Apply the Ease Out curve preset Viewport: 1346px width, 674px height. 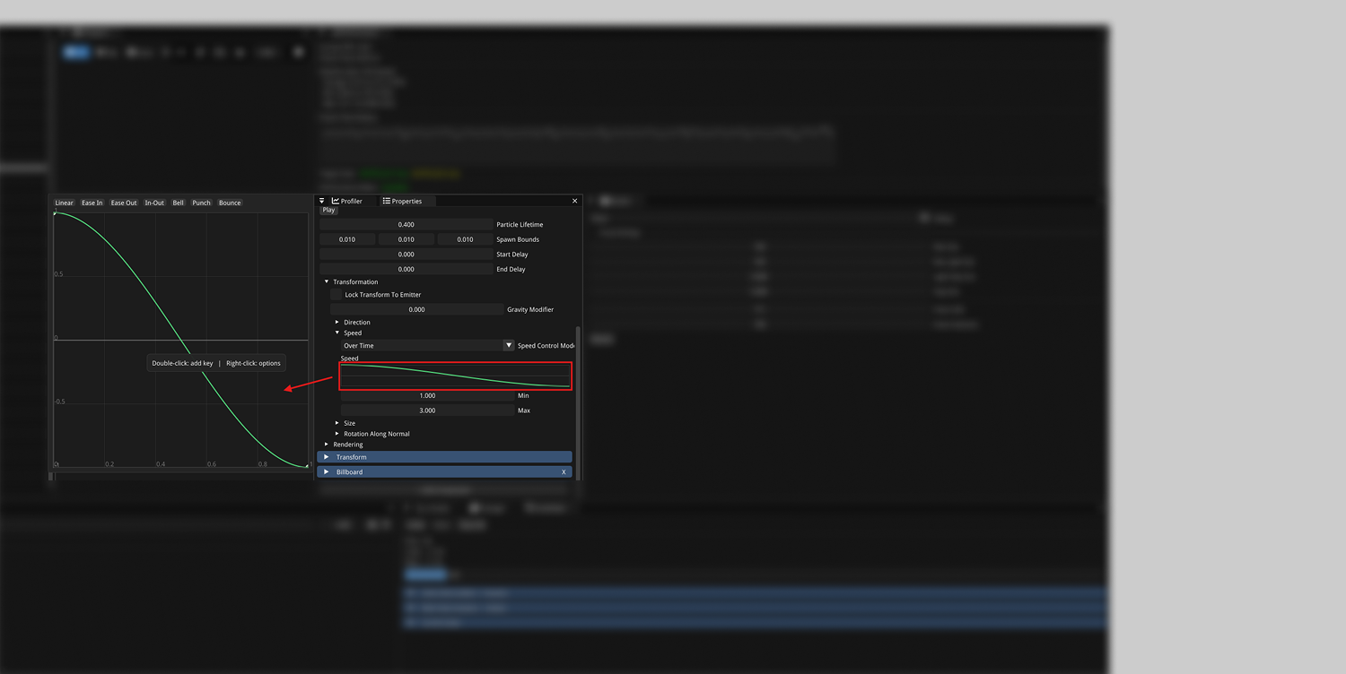click(x=124, y=203)
